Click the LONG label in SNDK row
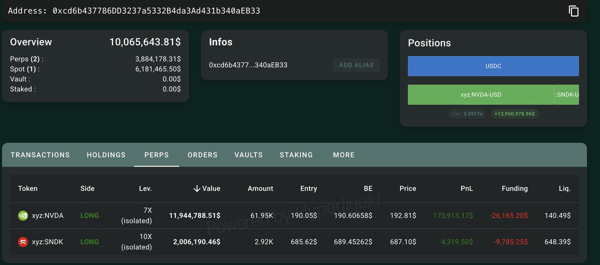600x265 pixels. (89, 242)
